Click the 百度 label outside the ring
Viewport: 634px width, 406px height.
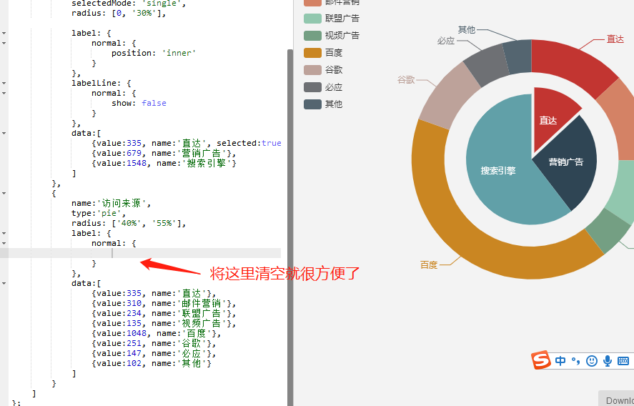pyautogui.click(x=429, y=265)
